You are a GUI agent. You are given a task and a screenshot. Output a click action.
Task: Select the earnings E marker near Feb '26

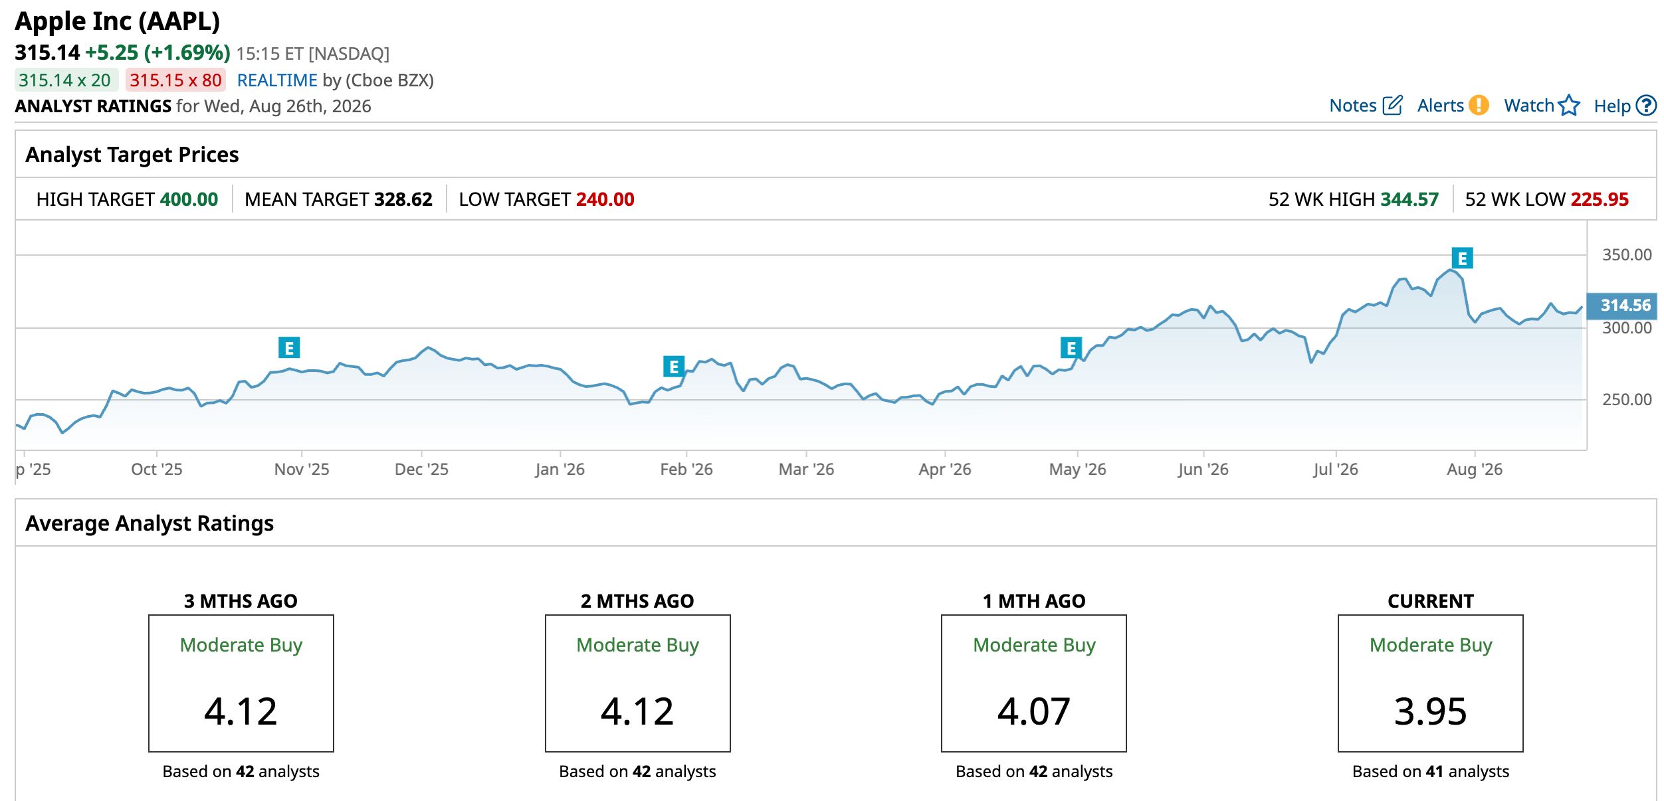674,366
